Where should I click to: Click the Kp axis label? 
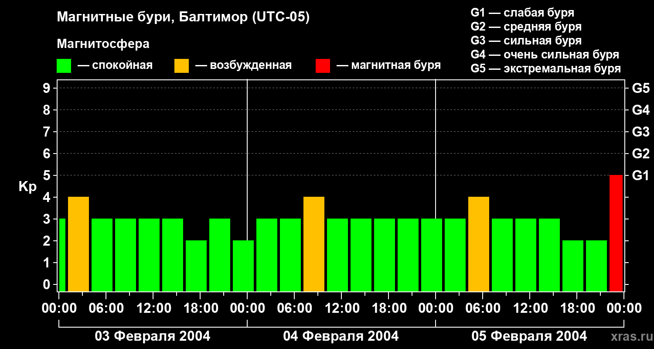27,187
